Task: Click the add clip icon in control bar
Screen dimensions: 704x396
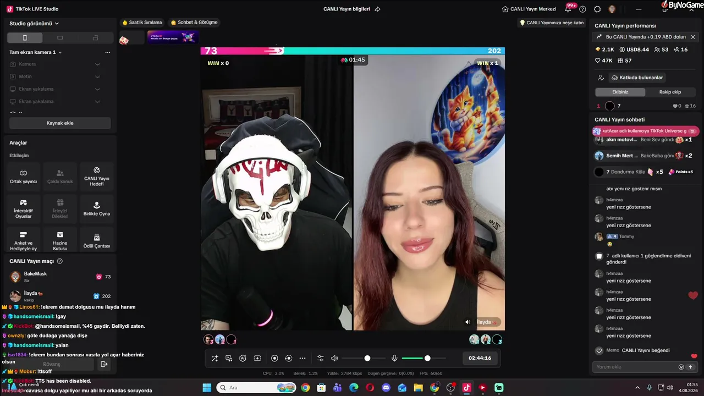Action: tap(257, 358)
